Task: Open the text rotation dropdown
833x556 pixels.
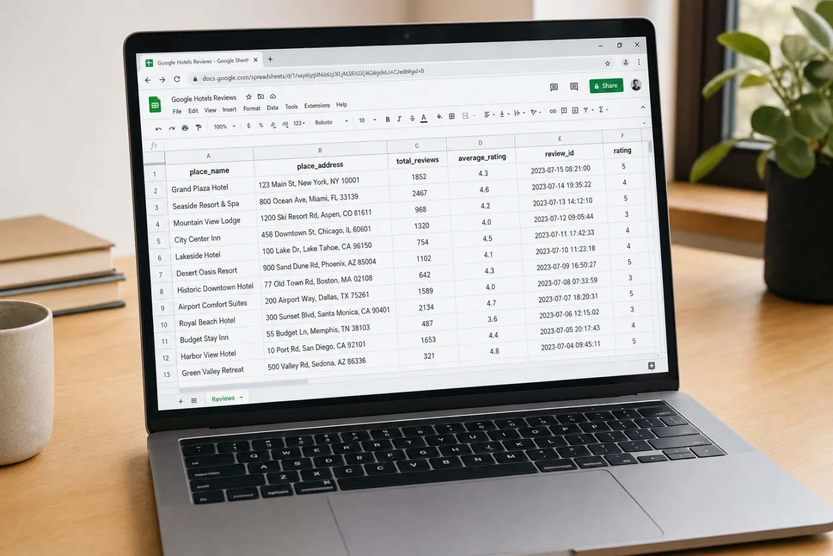Action: [535, 112]
